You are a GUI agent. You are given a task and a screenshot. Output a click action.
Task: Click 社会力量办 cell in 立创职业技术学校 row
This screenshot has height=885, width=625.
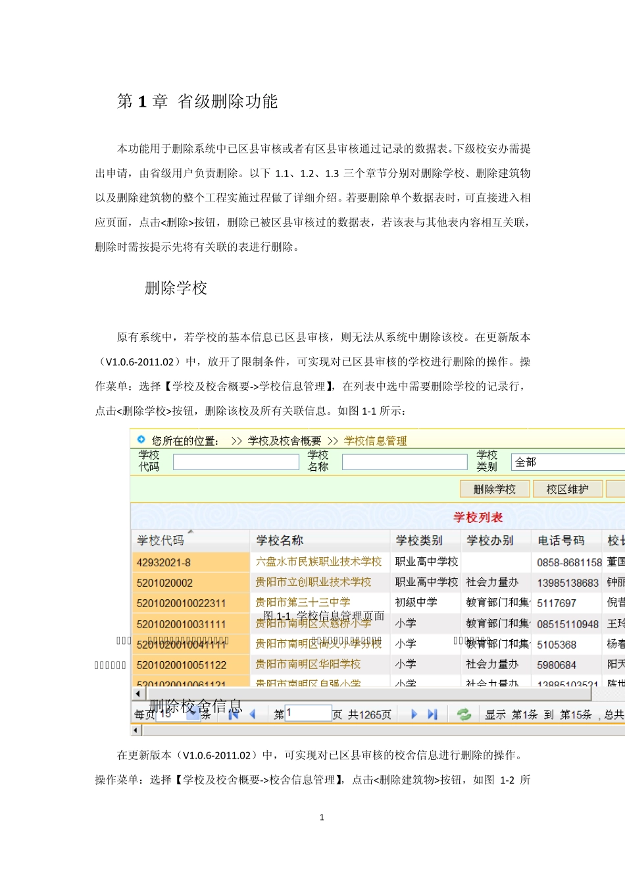pyautogui.click(x=493, y=582)
